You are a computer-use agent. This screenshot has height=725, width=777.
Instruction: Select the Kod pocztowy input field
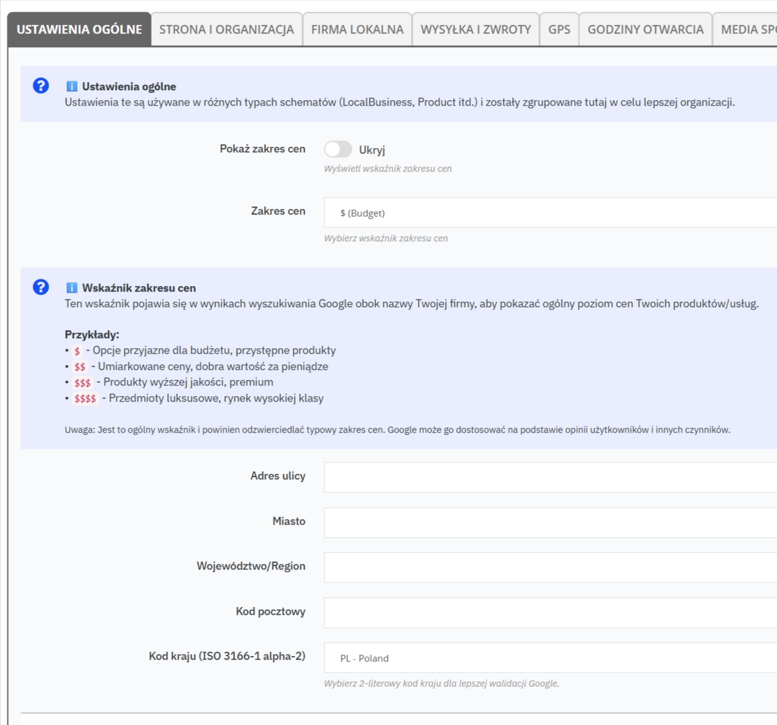click(x=549, y=612)
